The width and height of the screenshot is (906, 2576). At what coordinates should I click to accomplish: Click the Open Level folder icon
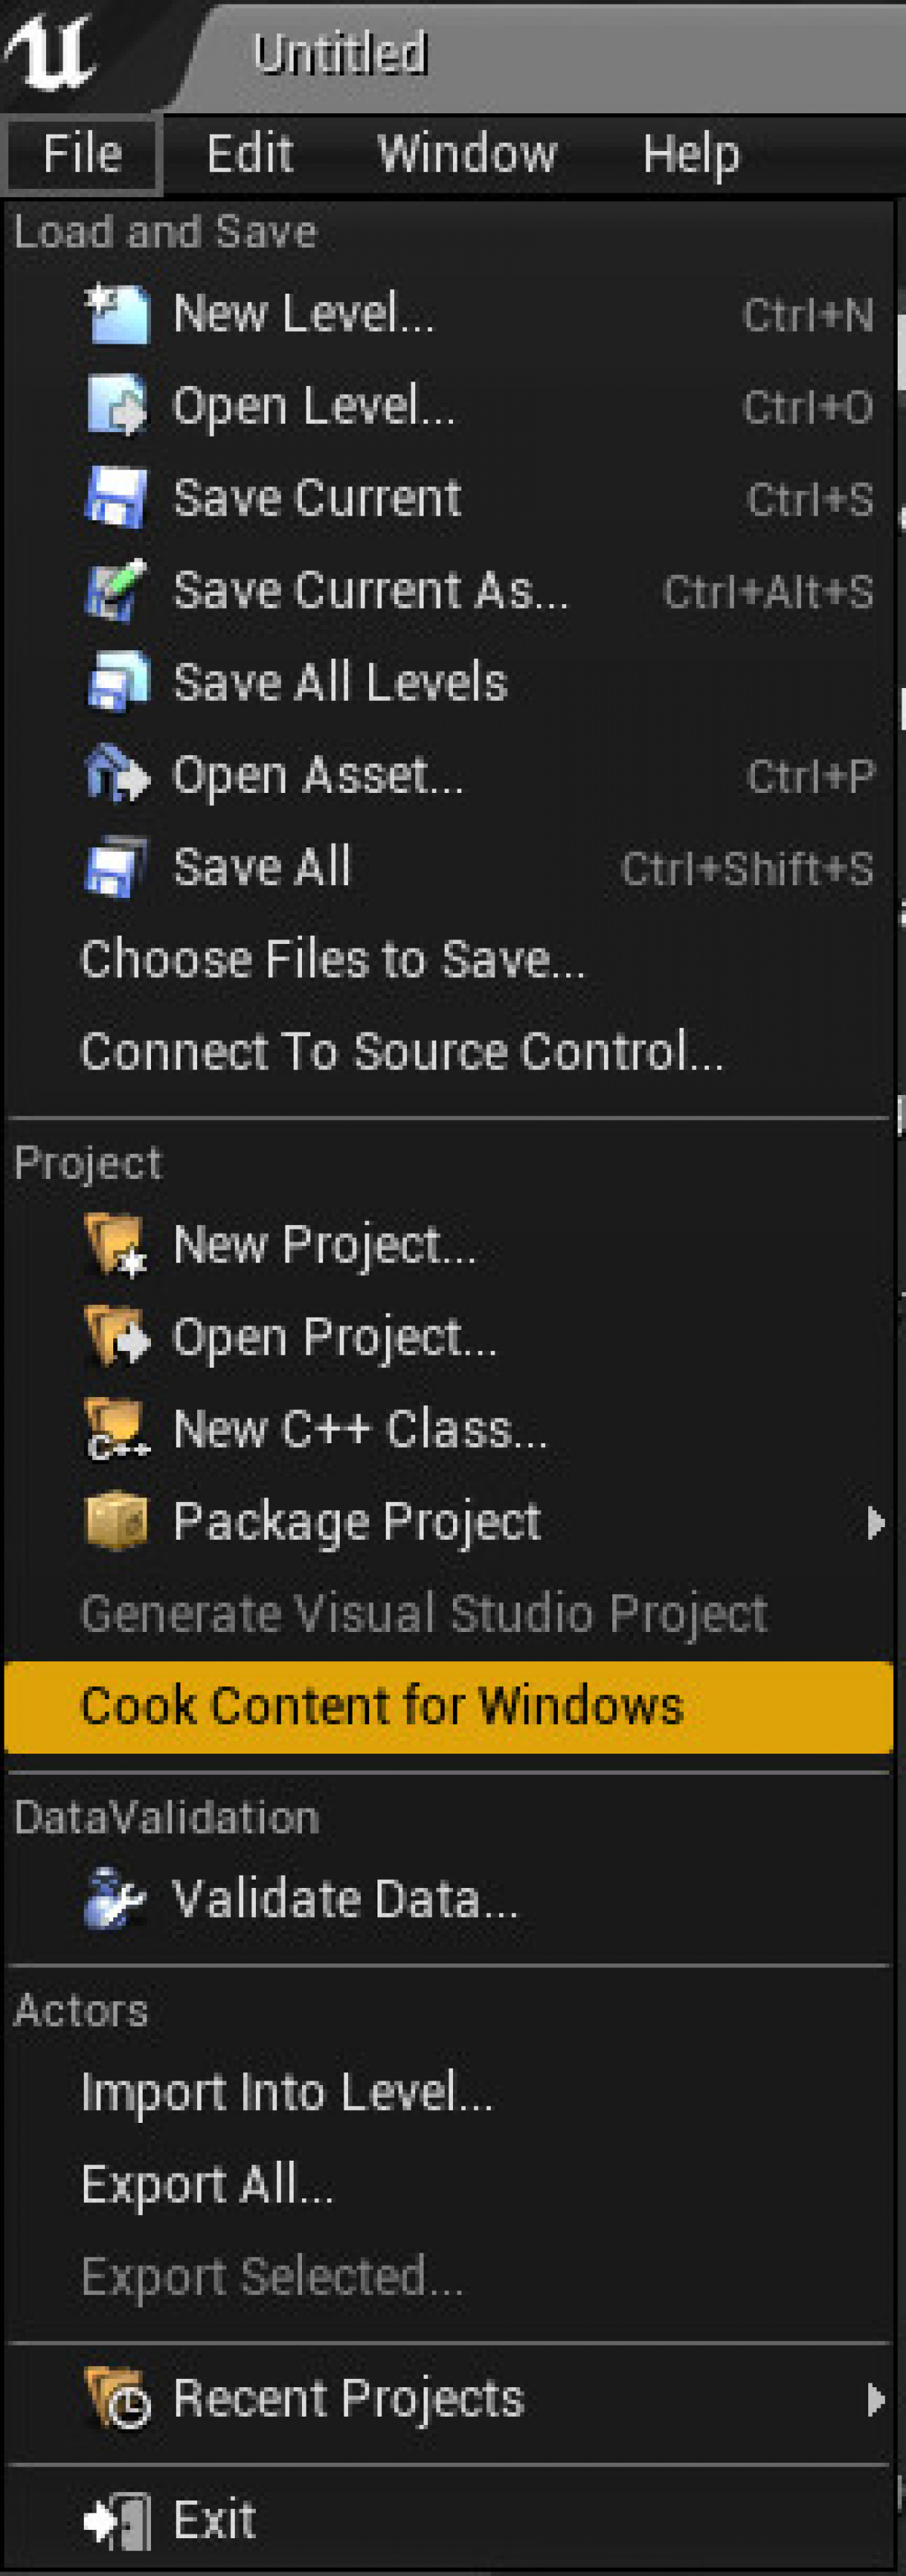[x=117, y=406]
